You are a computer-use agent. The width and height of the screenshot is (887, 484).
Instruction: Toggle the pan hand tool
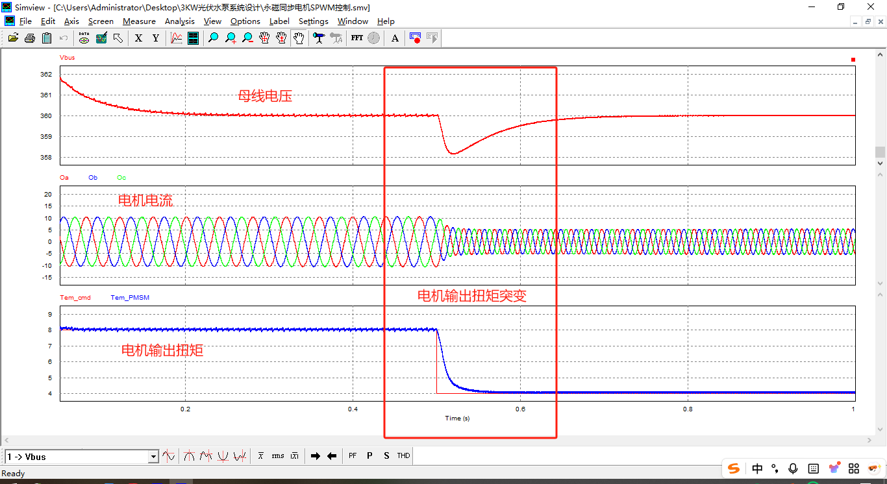(299, 38)
